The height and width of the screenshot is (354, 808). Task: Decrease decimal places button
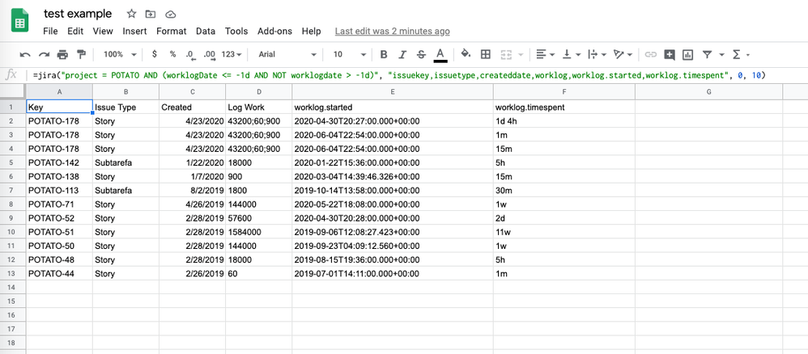[190, 54]
